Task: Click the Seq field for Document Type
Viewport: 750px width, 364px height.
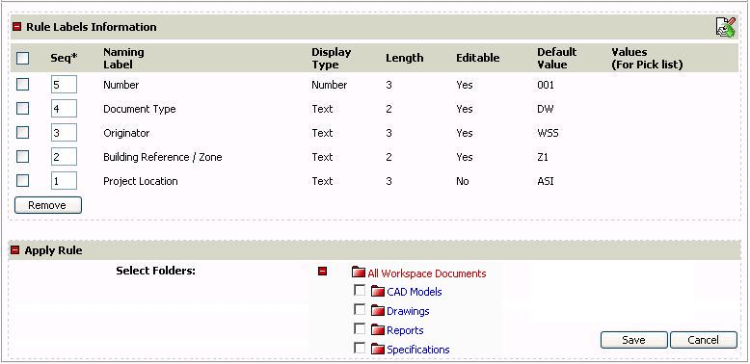Action: 64,109
